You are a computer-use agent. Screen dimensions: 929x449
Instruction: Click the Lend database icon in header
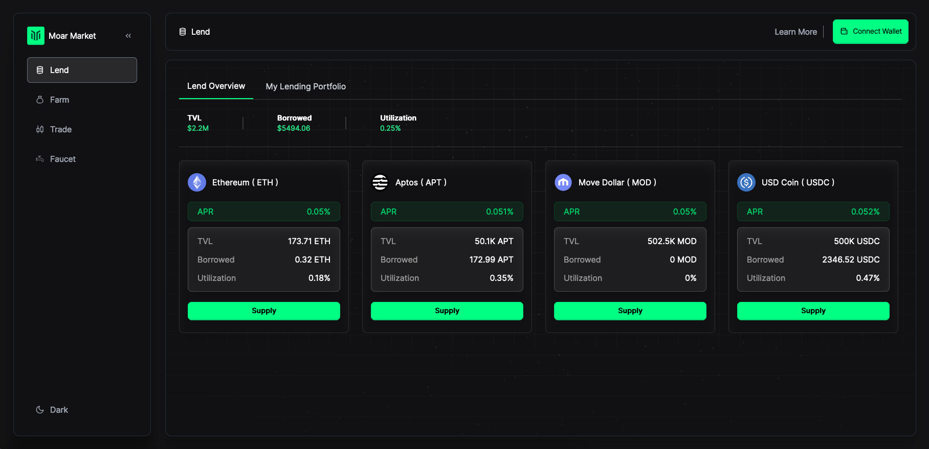[183, 32]
